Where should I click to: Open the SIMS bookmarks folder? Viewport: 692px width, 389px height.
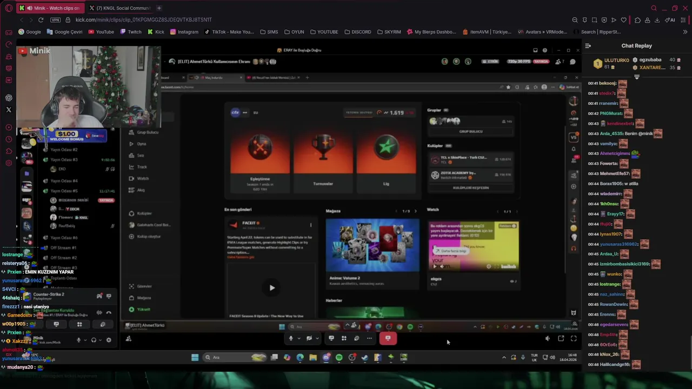(x=269, y=32)
